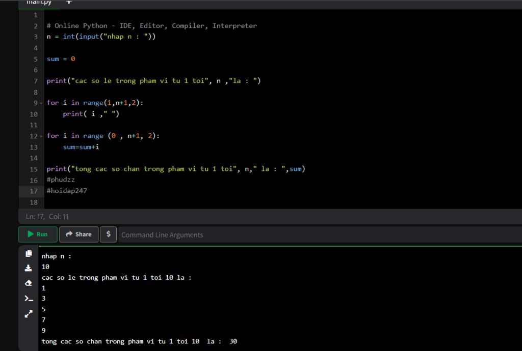Screen dimensions: 522x351
Task: Click the dollar sign arguments button
Action: [108, 235]
